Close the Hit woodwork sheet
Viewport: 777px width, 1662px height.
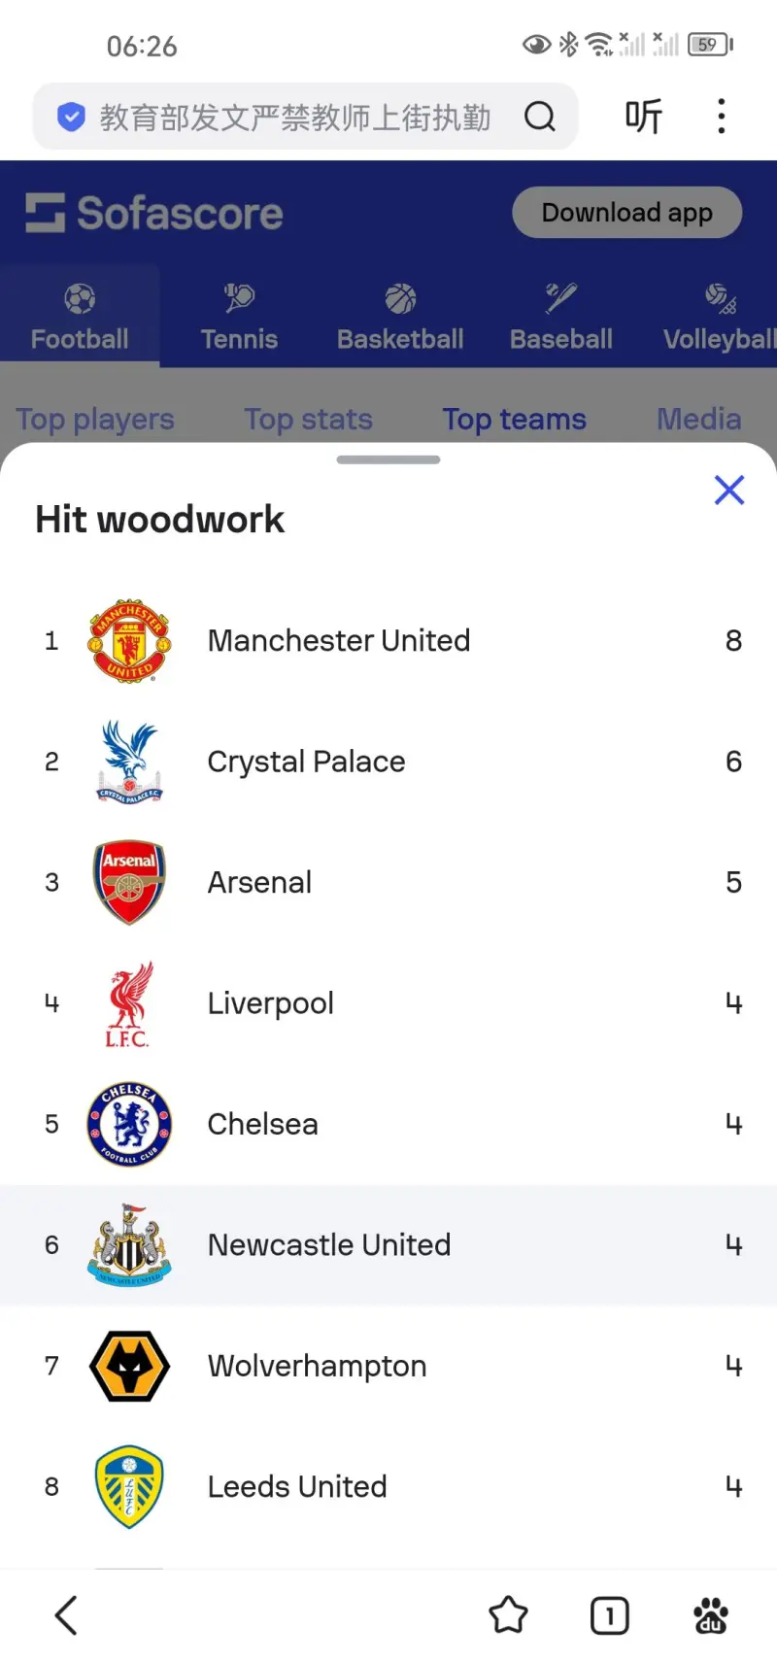click(729, 491)
